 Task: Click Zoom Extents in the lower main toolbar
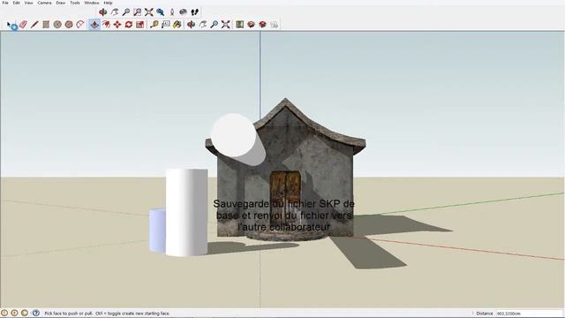point(226,25)
